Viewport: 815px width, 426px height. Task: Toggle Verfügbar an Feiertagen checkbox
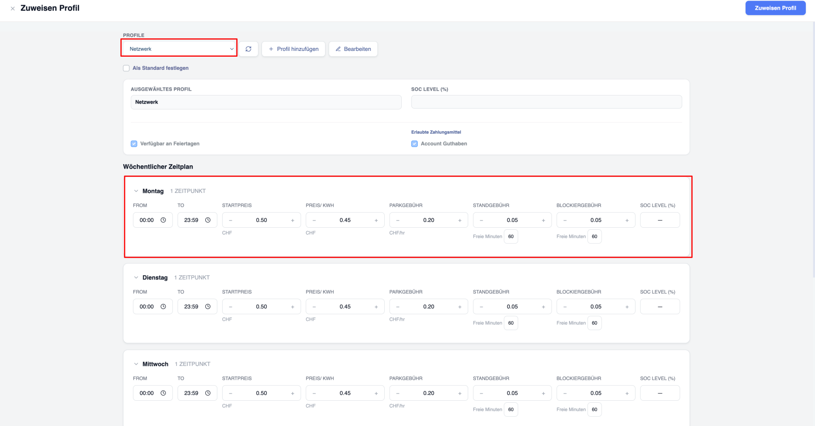pos(134,144)
